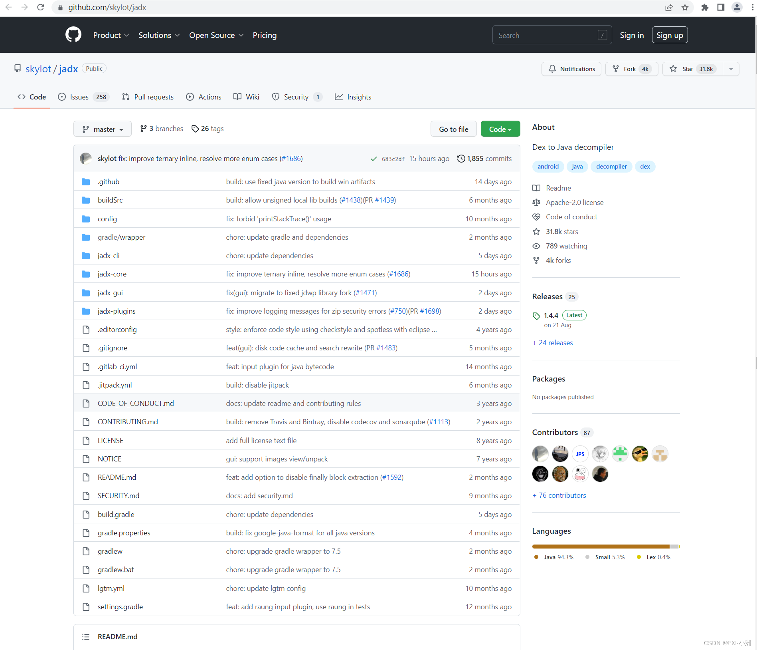Screen dimensions: 757x650
Task: Open the Pull requests tab
Action: [148, 97]
